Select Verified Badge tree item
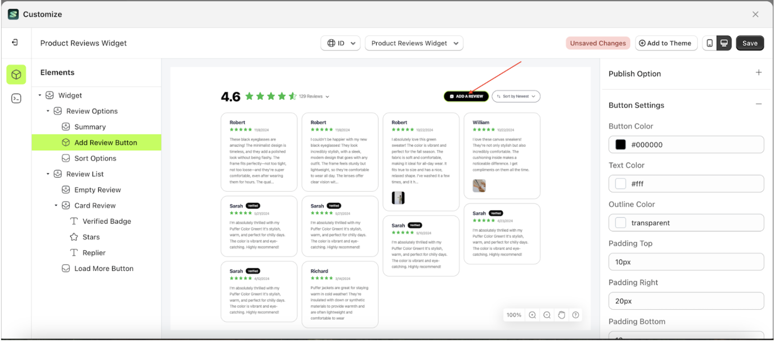This screenshot has width=777, height=343. click(107, 221)
